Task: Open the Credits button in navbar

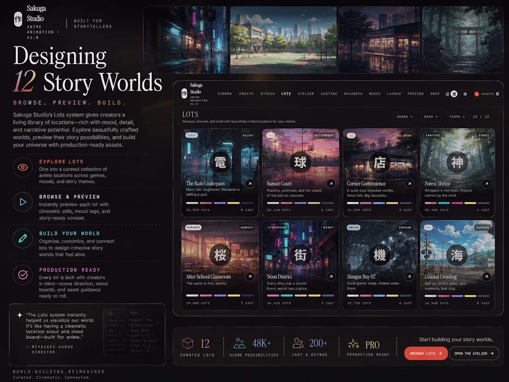Action: 486,94
